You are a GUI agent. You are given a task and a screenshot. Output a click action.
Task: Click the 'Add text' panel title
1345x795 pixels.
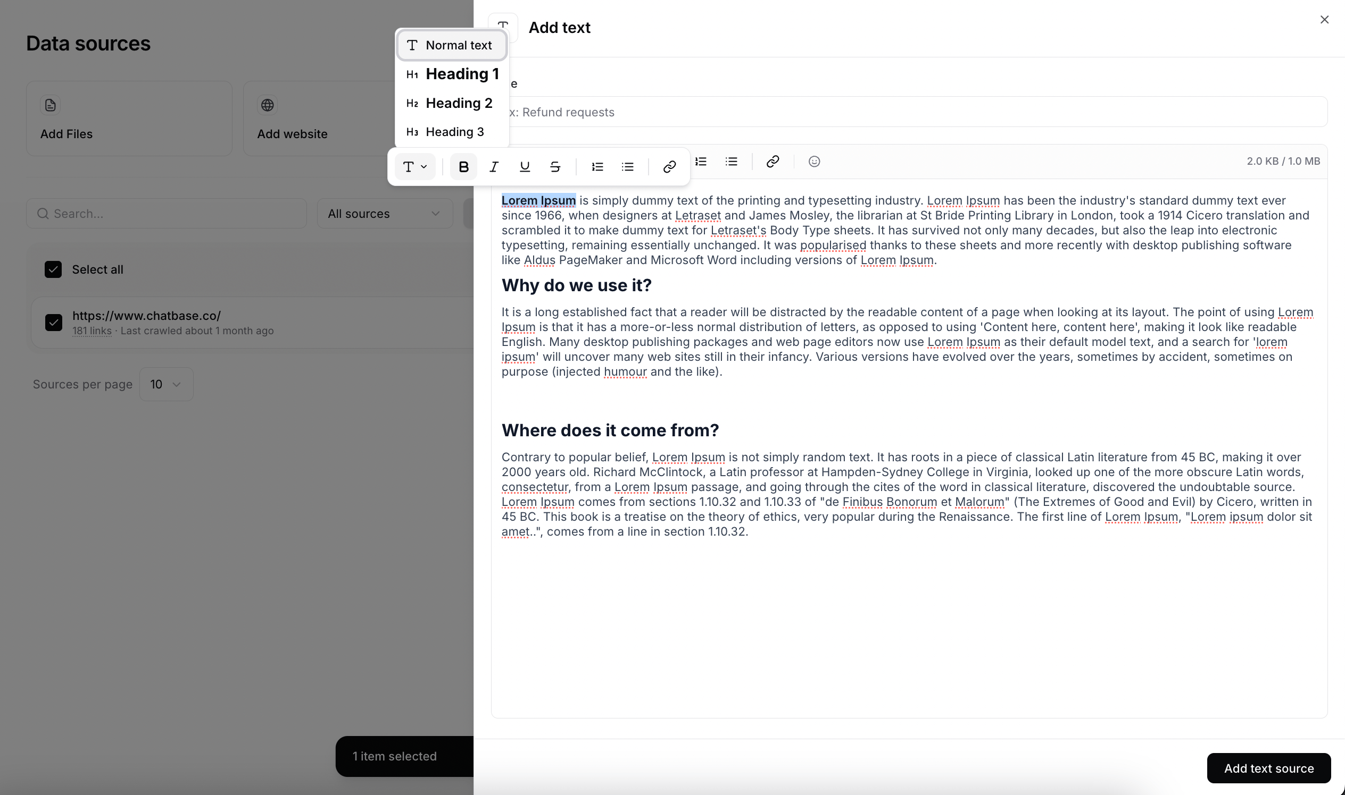pyautogui.click(x=559, y=27)
